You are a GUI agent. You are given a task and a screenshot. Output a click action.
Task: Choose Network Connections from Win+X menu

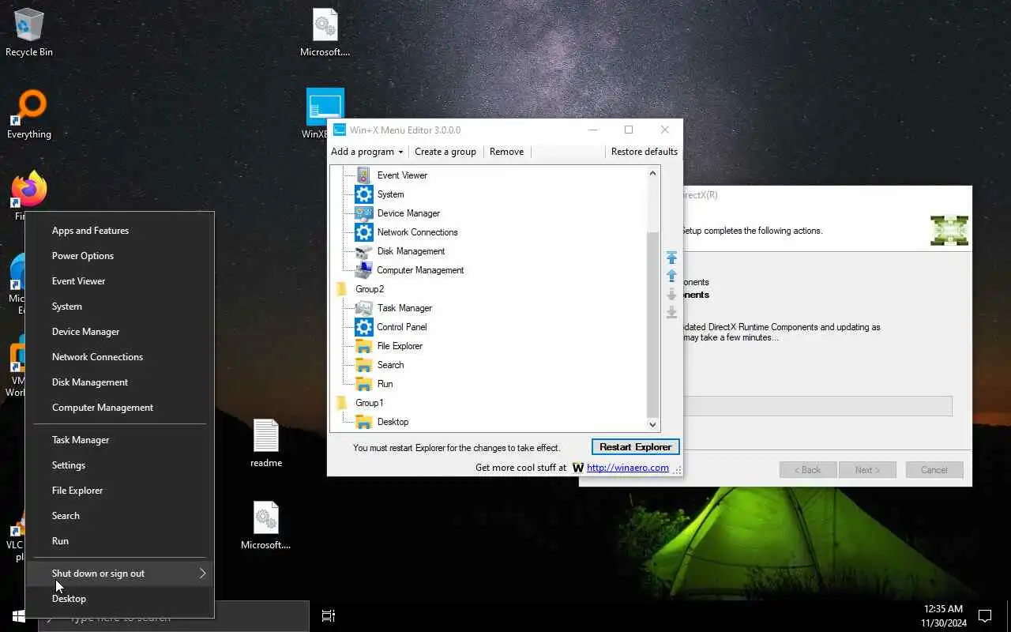[x=120, y=357]
